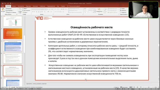The image size is (160, 90).
Task: Create a new slide with Создать слайд
Action: [x=20, y=10]
